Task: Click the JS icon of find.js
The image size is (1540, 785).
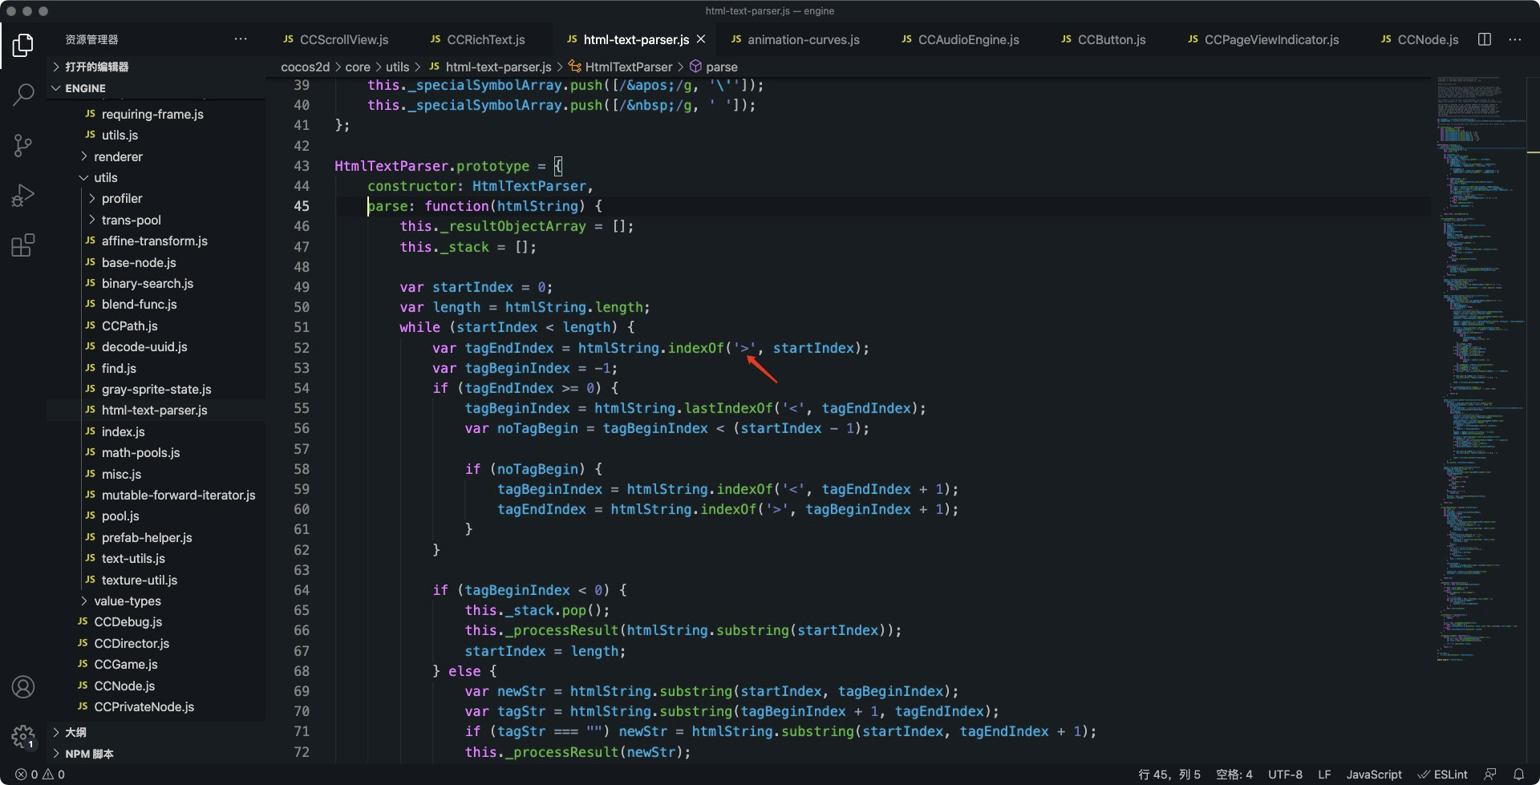Action: [90, 368]
